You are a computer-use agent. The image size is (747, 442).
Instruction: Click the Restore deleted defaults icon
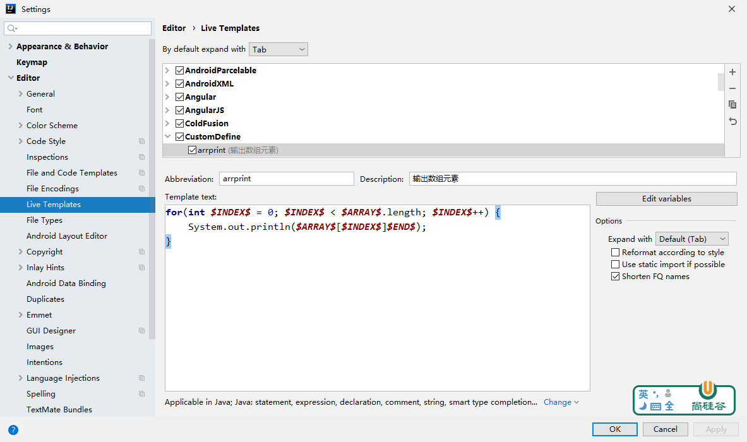(732, 121)
